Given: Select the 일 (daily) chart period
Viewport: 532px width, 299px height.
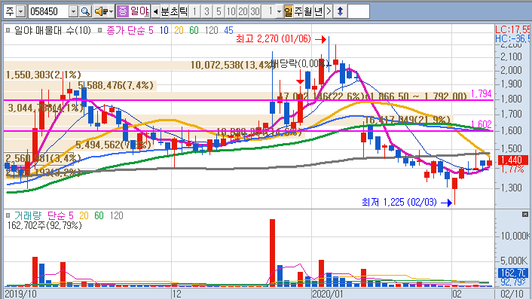Looking at the screenshot, I should (289, 11).
